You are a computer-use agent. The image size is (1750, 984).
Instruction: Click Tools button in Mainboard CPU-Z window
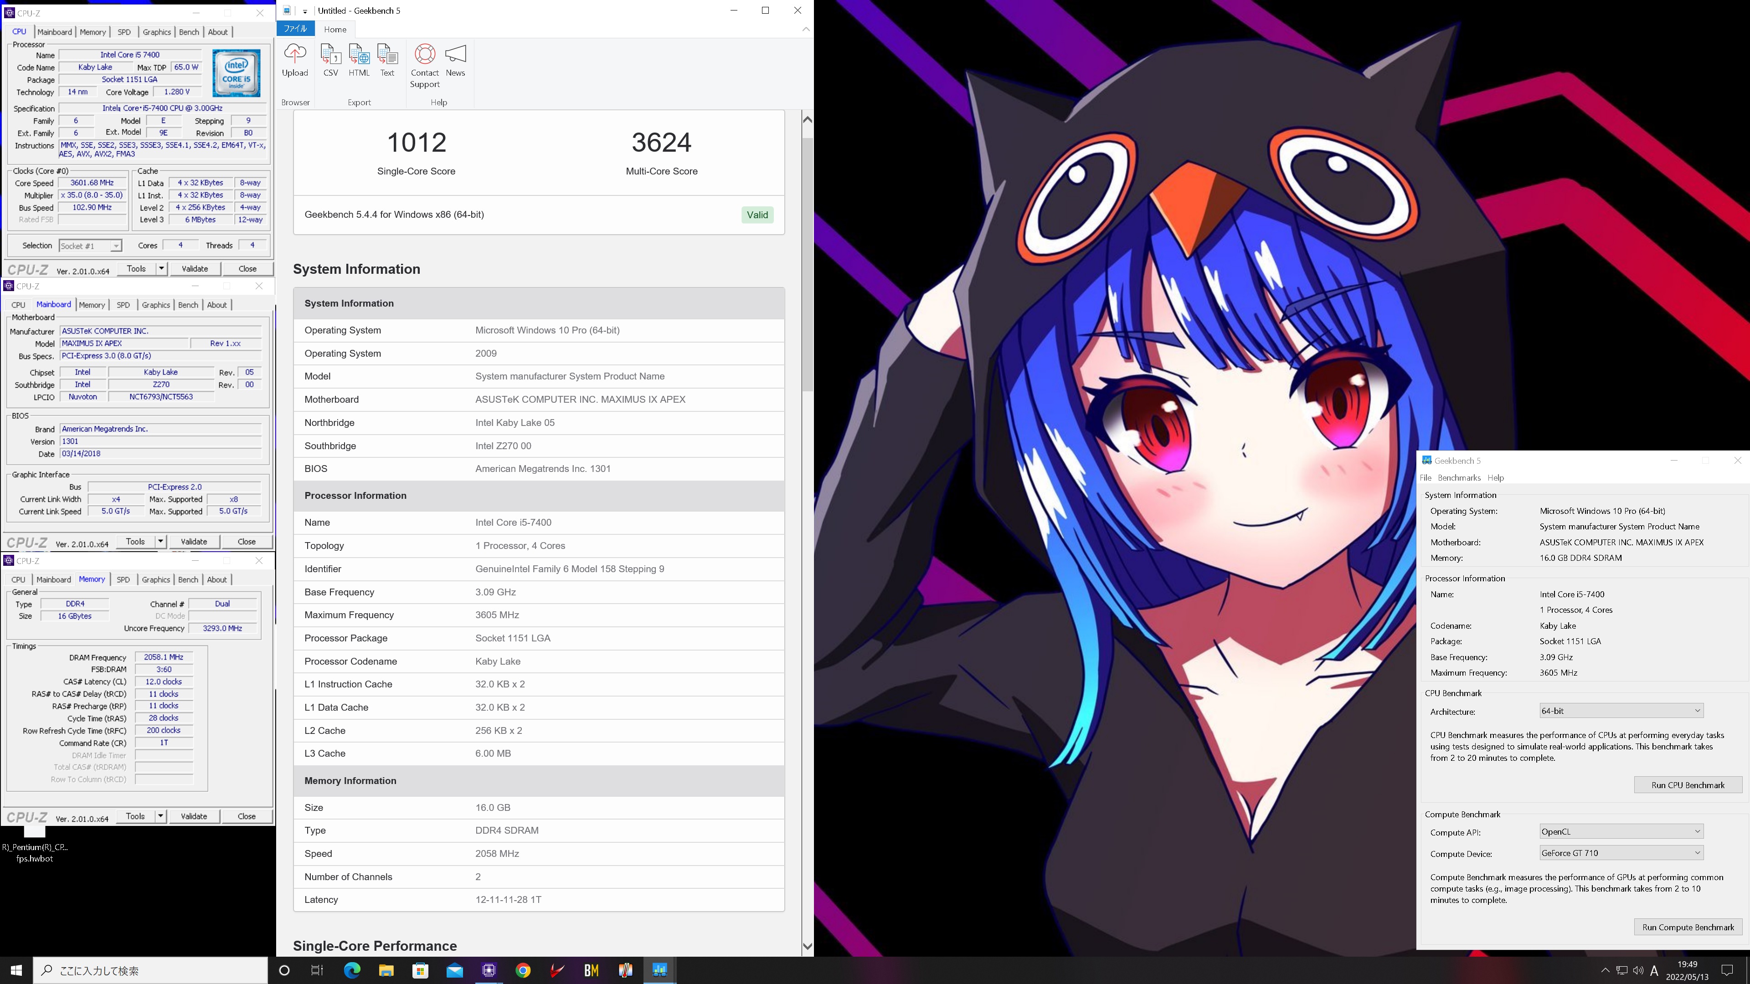point(135,542)
